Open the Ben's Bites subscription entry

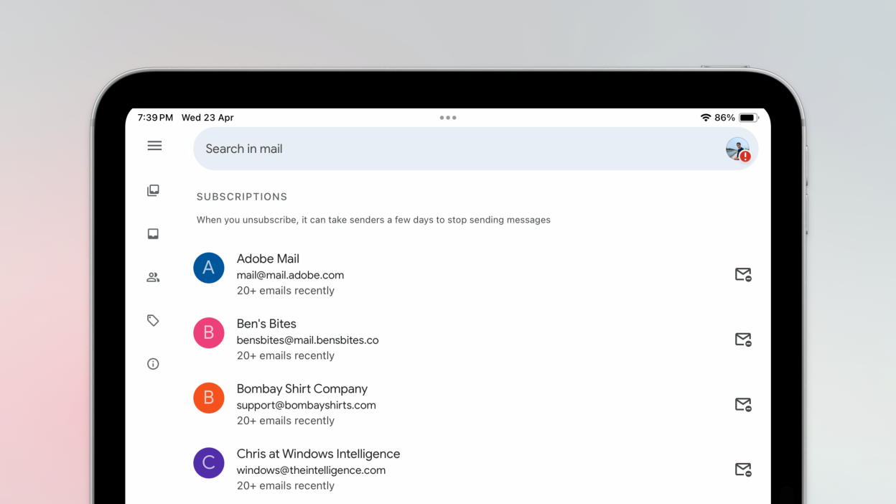tap(266, 324)
